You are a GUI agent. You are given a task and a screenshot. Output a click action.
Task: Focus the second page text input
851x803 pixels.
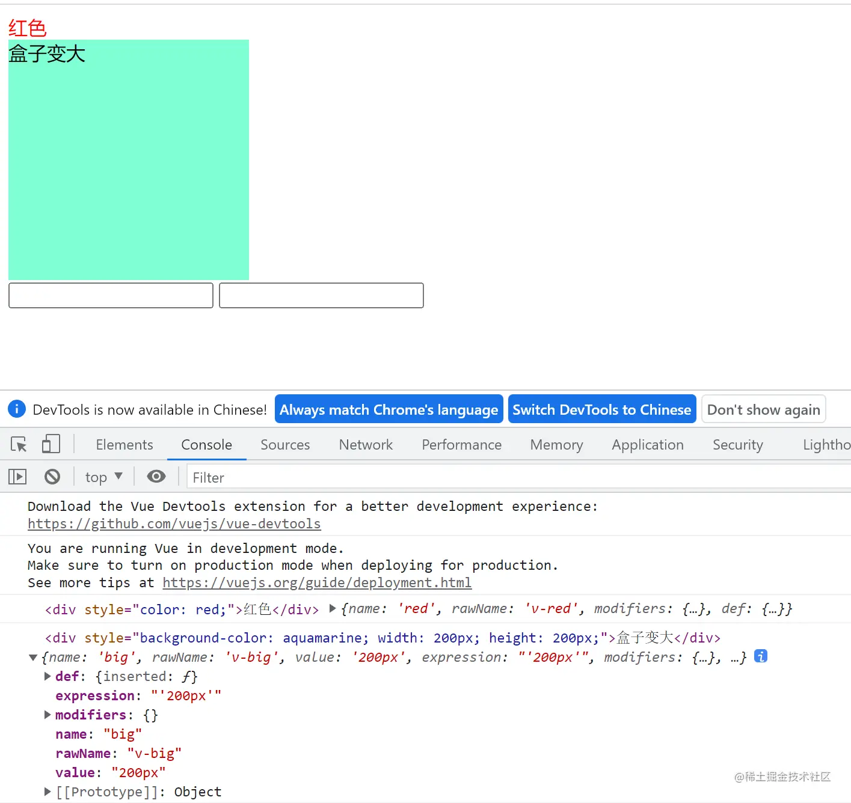click(x=322, y=296)
